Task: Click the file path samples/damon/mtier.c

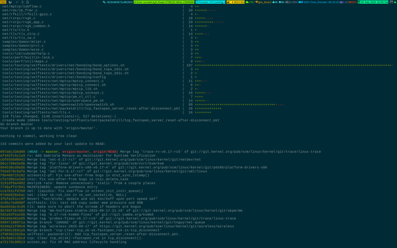Action: point(24,42)
